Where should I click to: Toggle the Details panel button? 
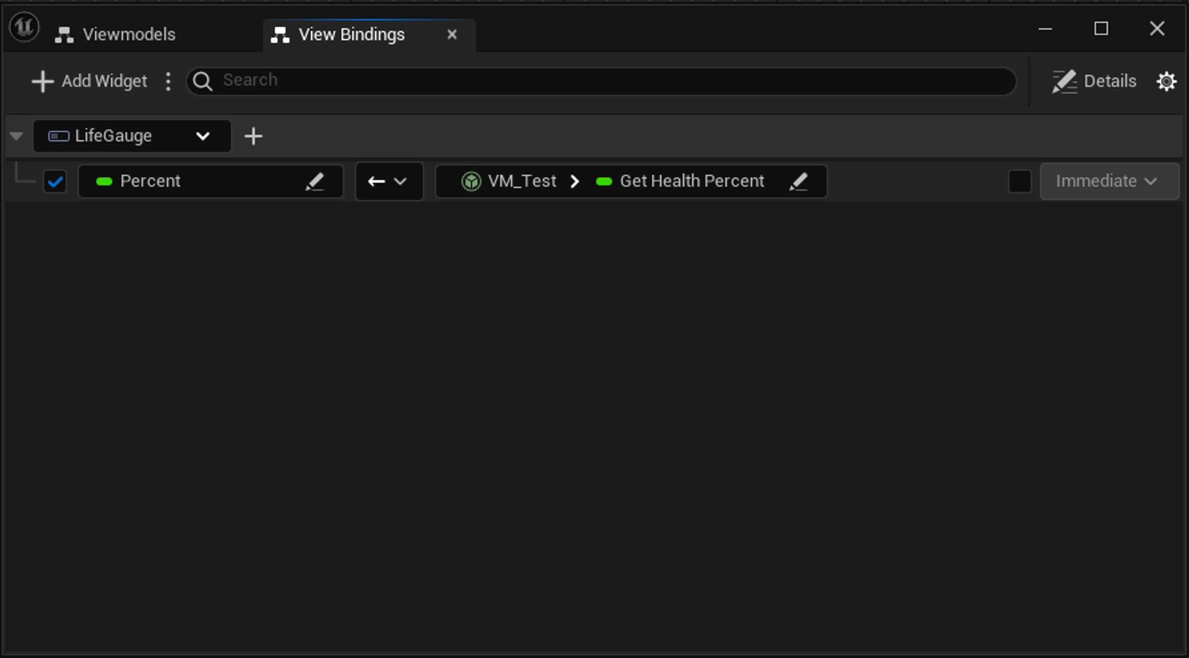click(1094, 81)
